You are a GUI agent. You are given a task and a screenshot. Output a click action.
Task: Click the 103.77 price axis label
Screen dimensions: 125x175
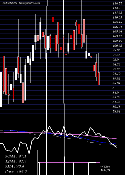click(117, 36)
